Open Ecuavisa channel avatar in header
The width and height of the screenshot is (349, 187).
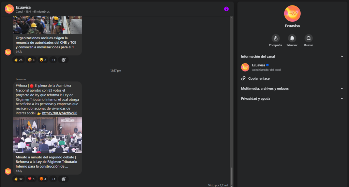point(9,9)
